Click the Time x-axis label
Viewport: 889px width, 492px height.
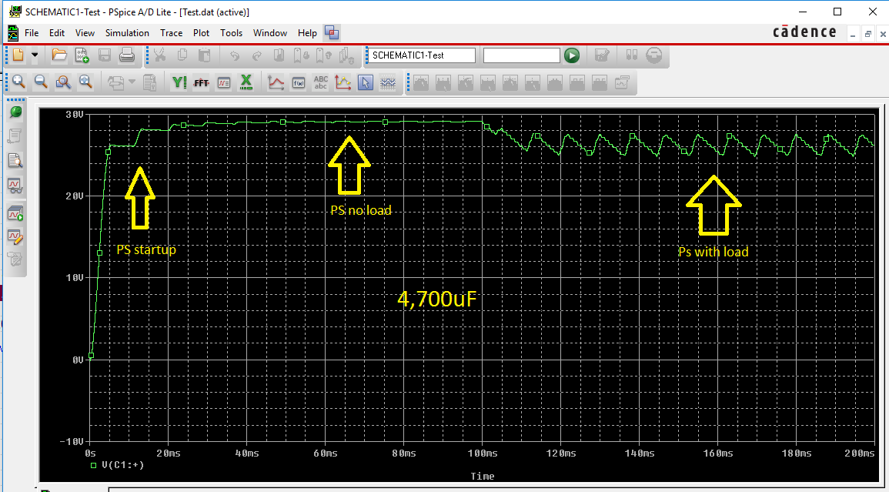pos(483,476)
